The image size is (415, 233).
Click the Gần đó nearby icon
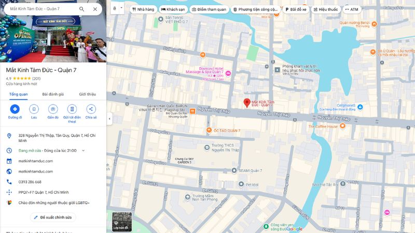click(x=53, y=109)
